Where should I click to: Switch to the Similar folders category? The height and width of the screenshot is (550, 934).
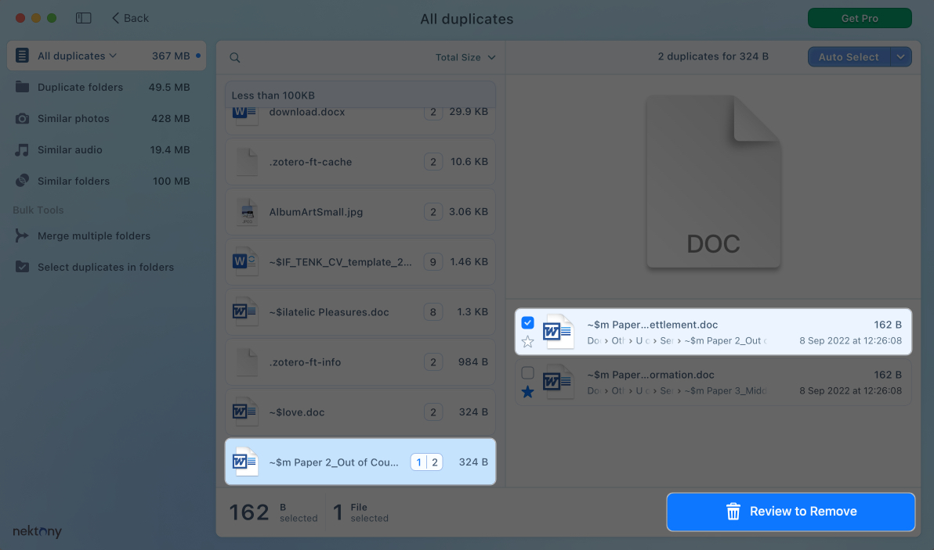(22, 181)
